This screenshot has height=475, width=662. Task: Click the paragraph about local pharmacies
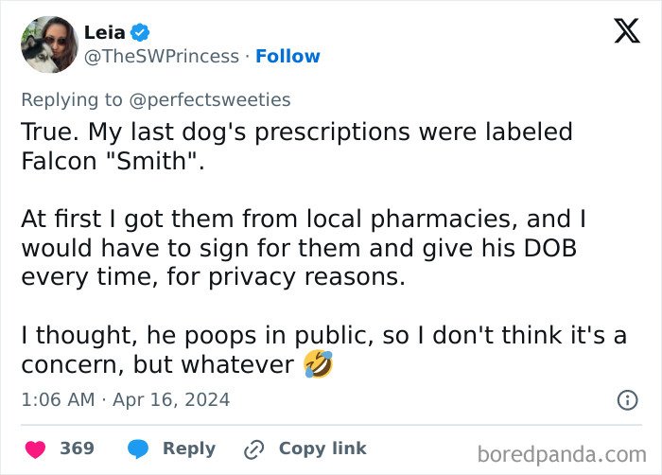[x=303, y=249]
